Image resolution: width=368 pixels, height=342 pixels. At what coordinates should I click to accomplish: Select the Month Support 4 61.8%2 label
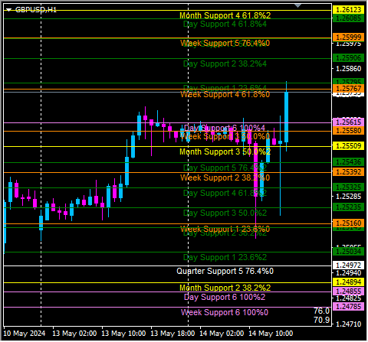(225, 15)
